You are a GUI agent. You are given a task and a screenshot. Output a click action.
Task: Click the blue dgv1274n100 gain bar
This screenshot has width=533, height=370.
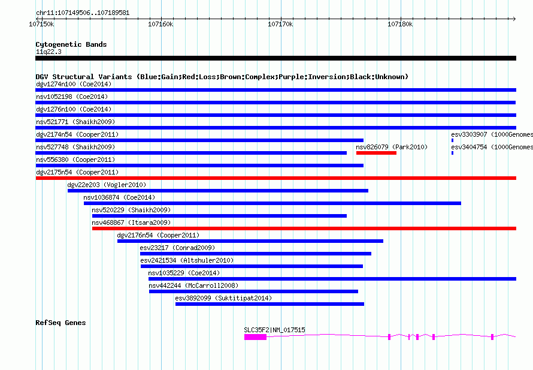[275, 90]
